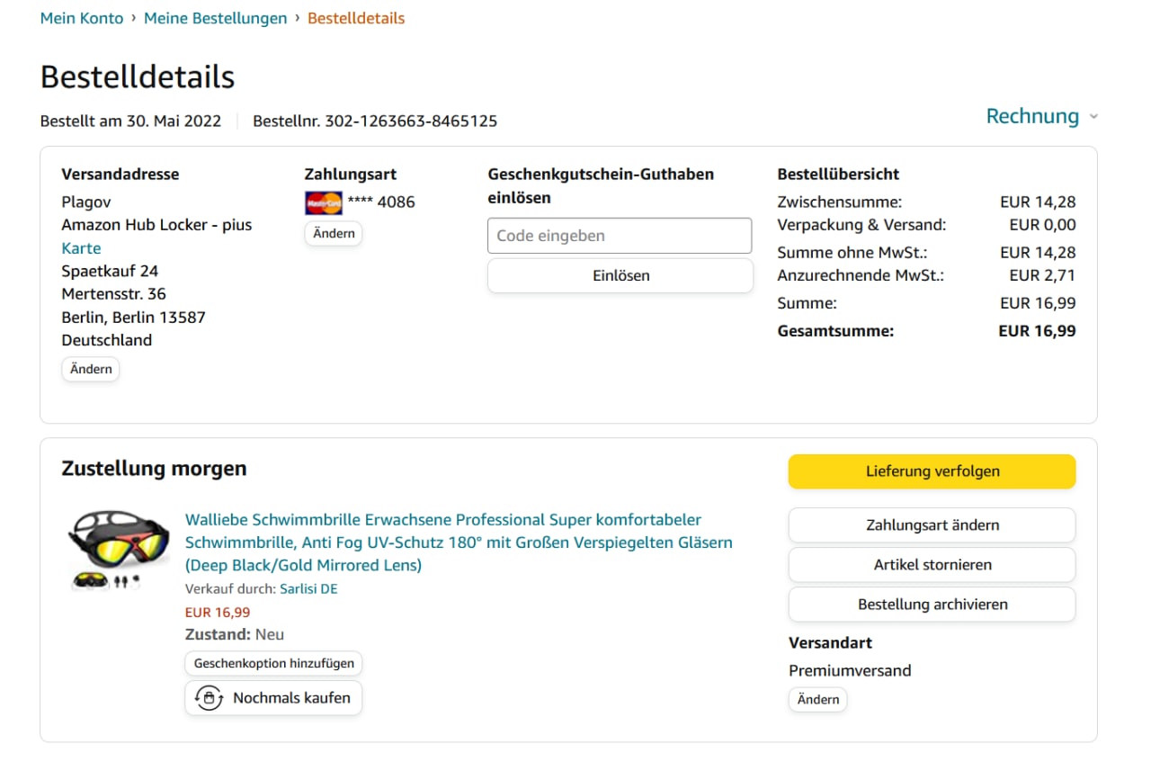Click the Einlösen button
The width and height of the screenshot is (1151, 762).
click(620, 275)
